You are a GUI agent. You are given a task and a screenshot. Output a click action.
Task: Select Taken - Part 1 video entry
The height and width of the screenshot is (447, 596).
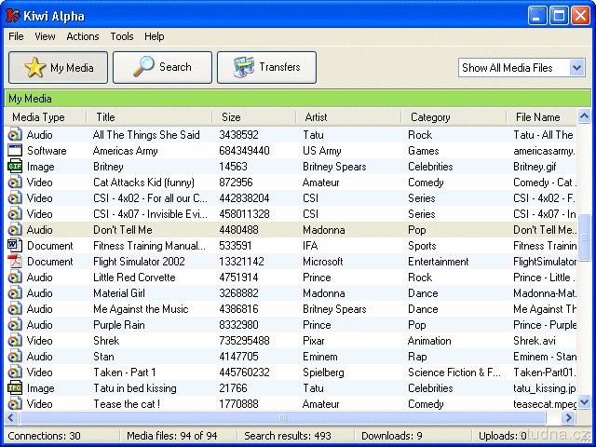click(x=125, y=372)
